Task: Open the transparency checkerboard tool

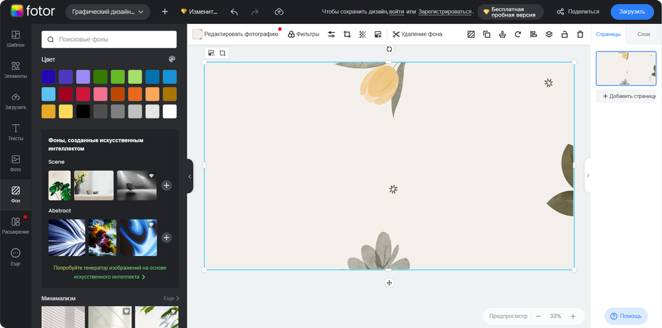Action: pyautogui.click(x=362, y=34)
